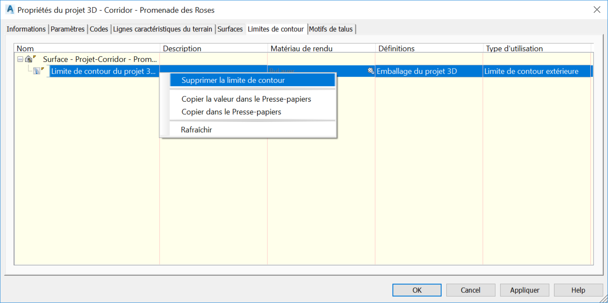Click the Appliquer button

pos(524,290)
